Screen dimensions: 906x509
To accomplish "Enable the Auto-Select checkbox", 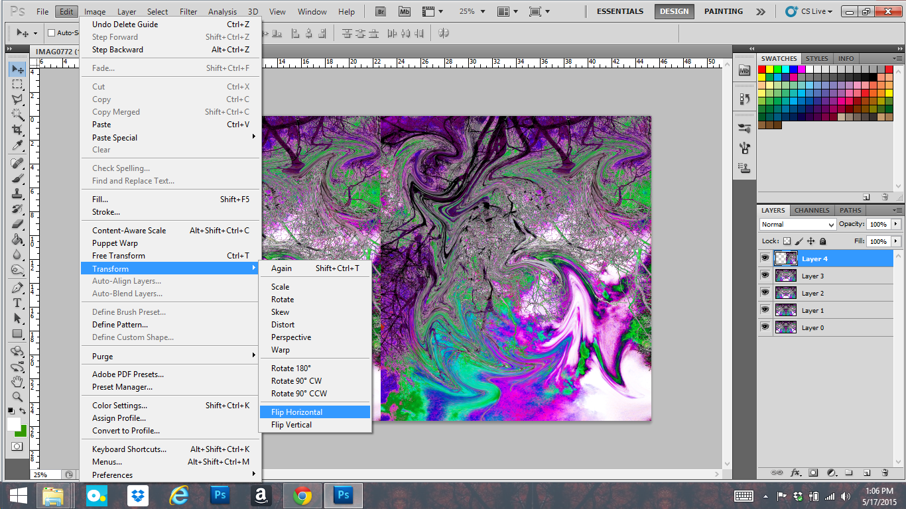I will [x=52, y=33].
